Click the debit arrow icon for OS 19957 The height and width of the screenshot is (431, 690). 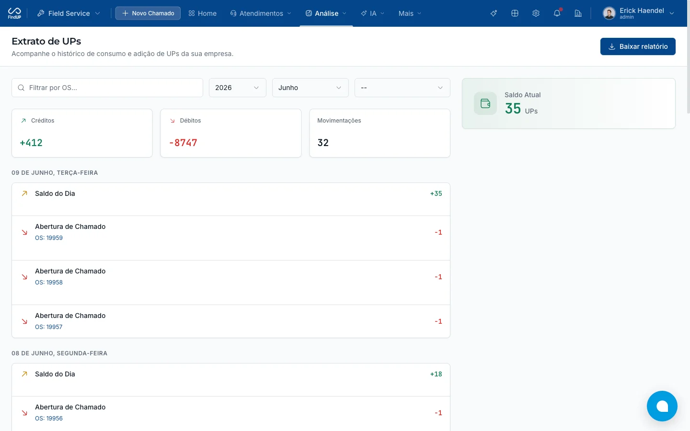click(x=24, y=321)
